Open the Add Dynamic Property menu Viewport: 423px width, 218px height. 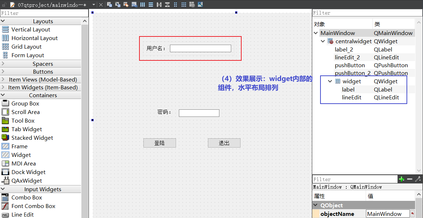401,179
